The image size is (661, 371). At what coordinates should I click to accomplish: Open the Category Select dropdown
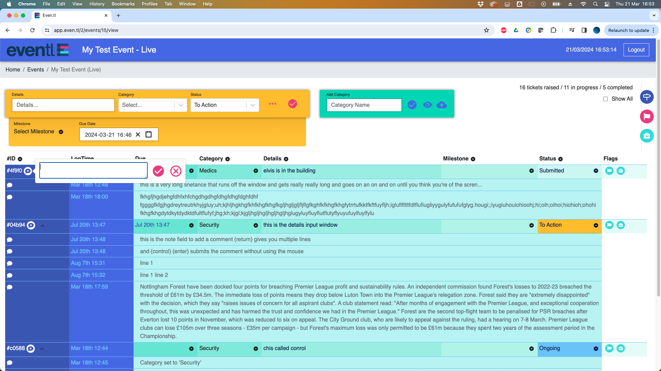coord(153,105)
